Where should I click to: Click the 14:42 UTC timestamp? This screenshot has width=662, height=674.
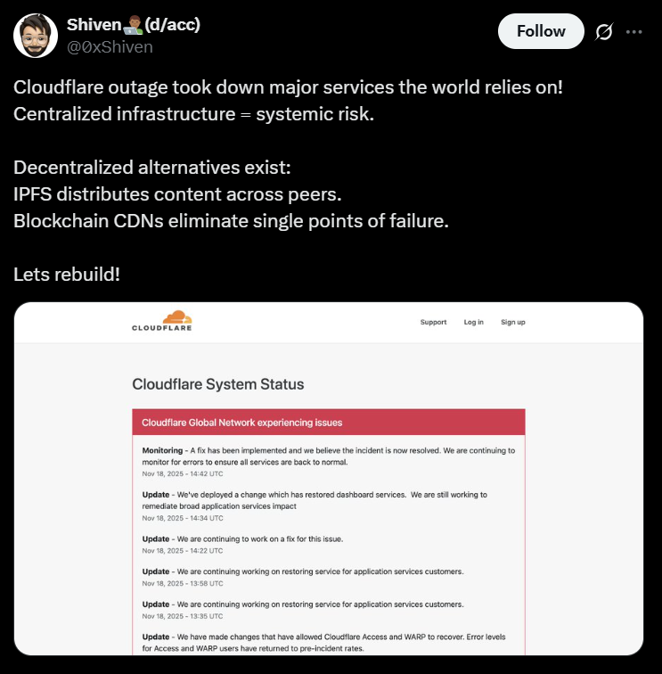coord(183,474)
